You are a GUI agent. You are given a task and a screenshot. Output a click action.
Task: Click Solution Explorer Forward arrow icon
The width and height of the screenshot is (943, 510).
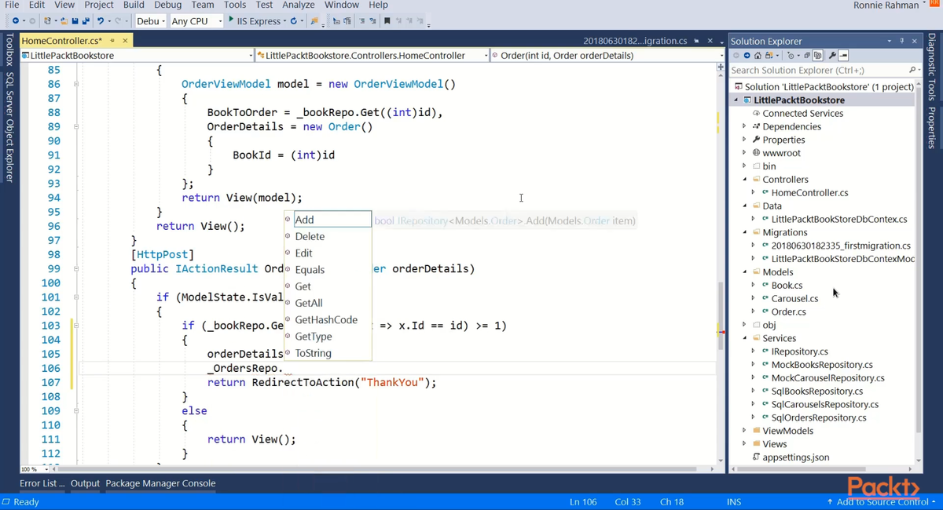coord(746,56)
